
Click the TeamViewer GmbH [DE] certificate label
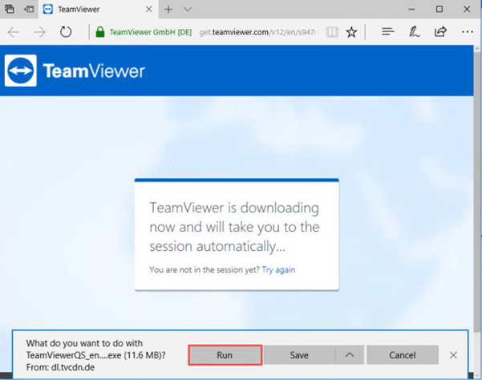click(151, 32)
